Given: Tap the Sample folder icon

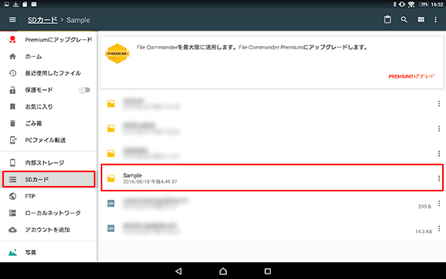Looking at the screenshot, I should (x=111, y=178).
